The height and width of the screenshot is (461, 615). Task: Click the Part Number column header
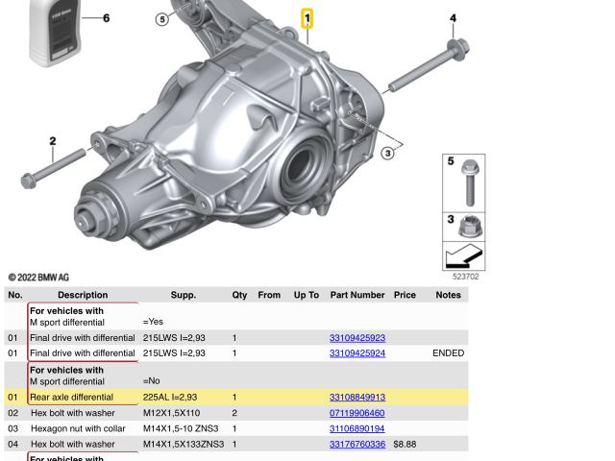tap(357, 295)
